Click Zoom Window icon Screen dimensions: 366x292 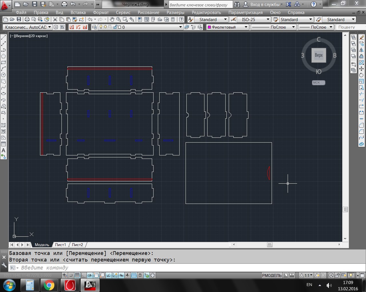click(x=125, y=19)
